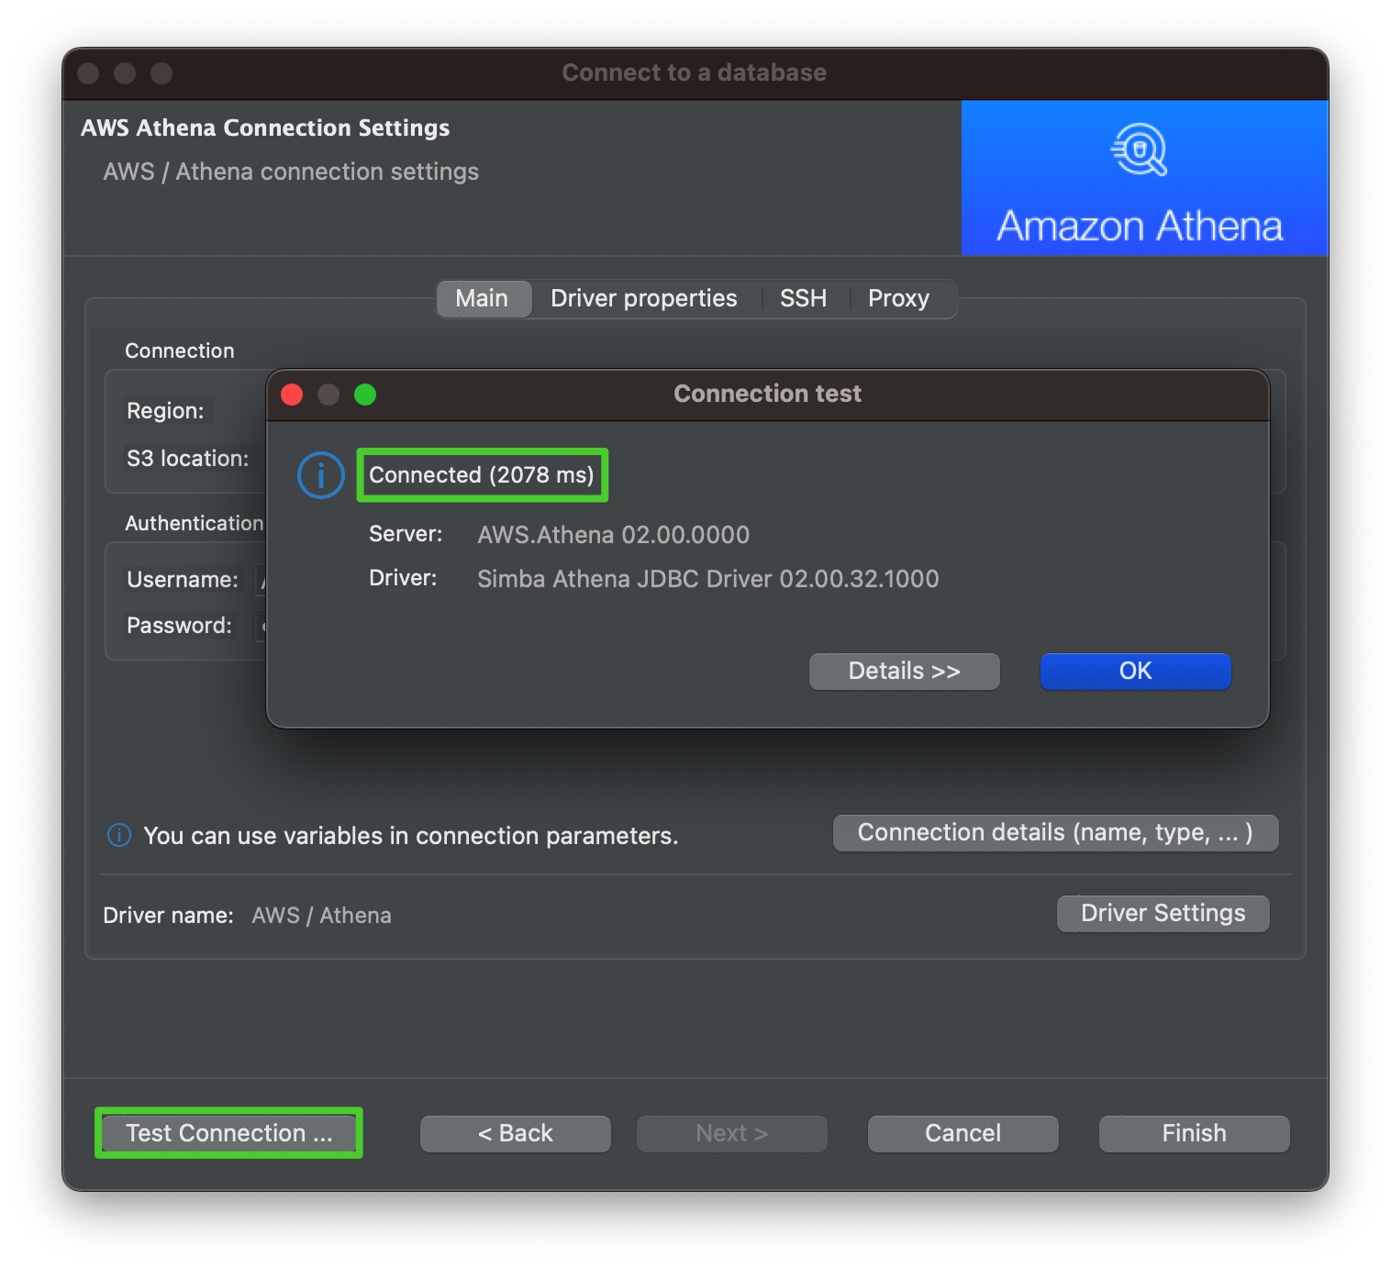
Task: Open the Driver properties tab
Action: pos(643,298)
